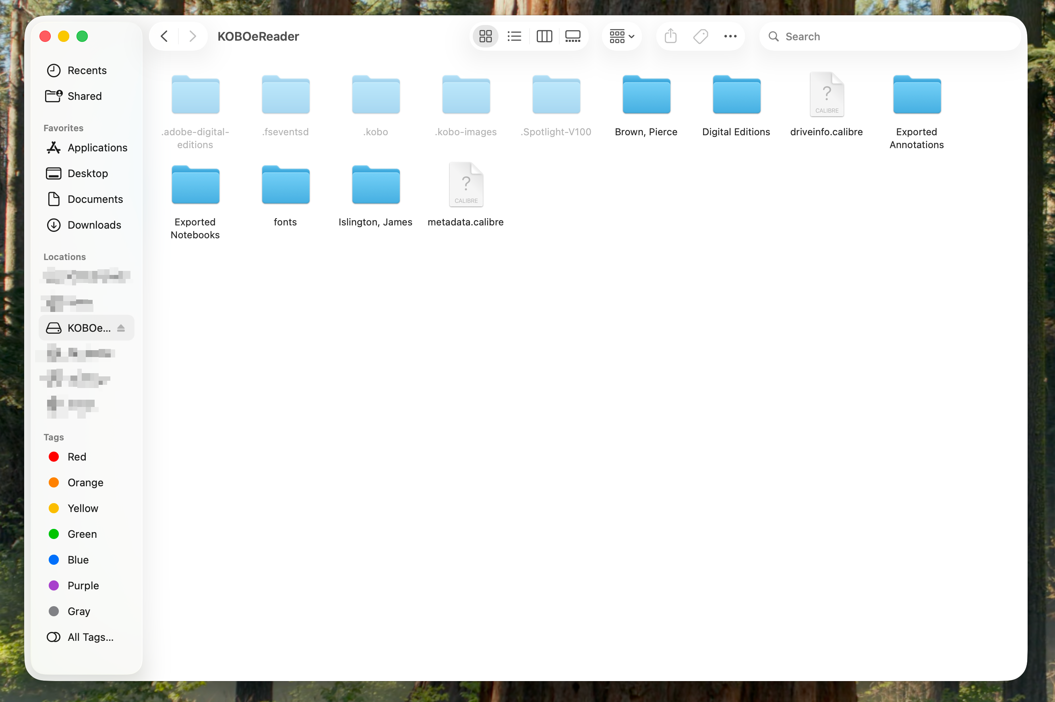1055x702 pixels.
Task: Show All Tags in the sidebar
Action: tap(89, 637)
